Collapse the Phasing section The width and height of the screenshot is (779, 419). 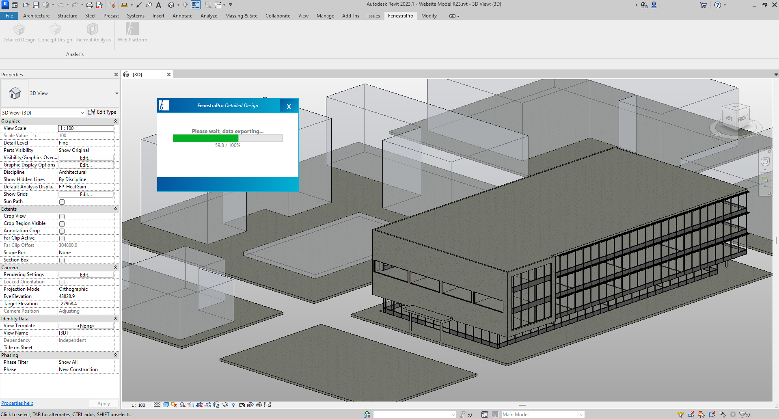[115, 355]
